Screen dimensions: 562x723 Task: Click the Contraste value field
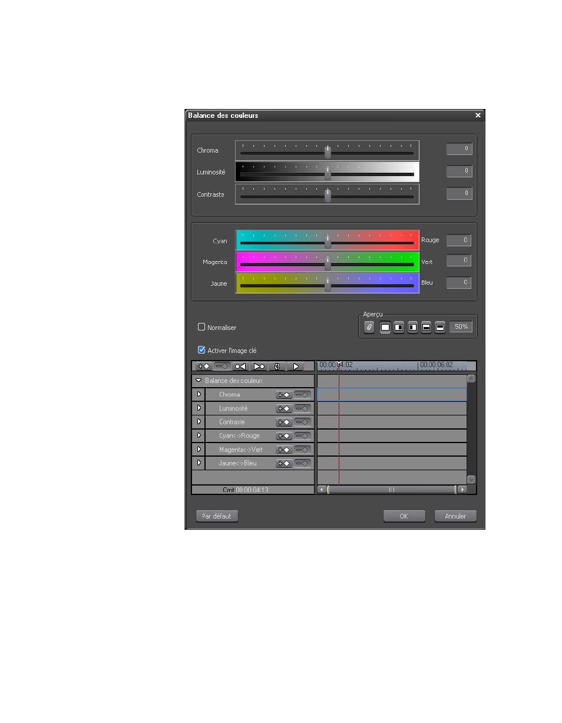click(x=459, y=193)
